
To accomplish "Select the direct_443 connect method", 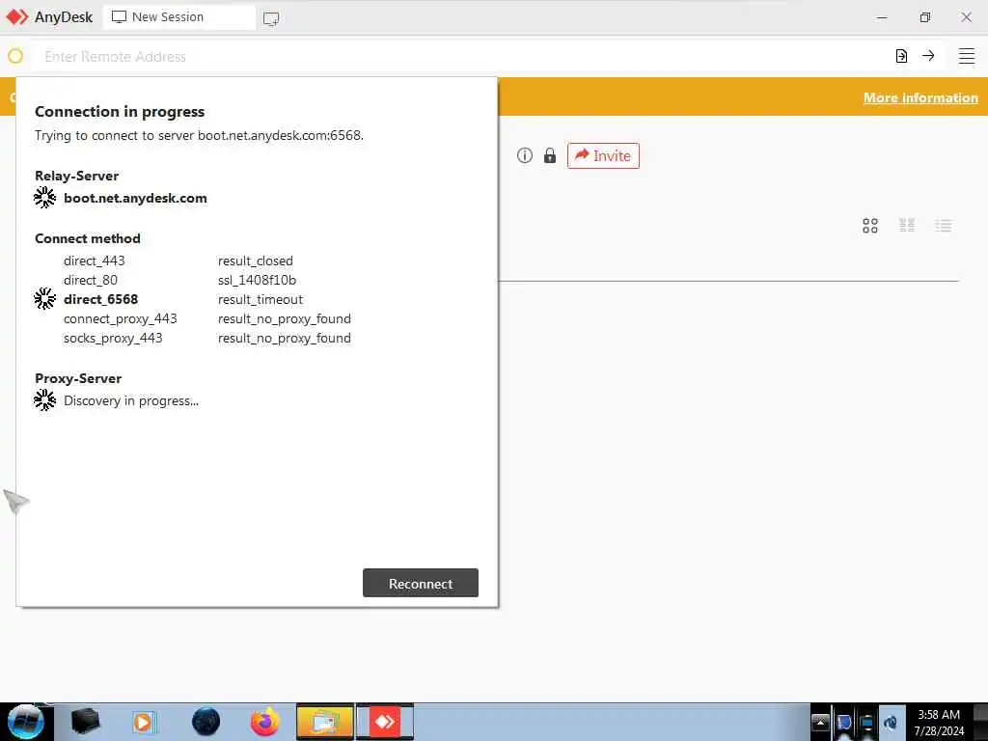I will click(x=95, y=261).
